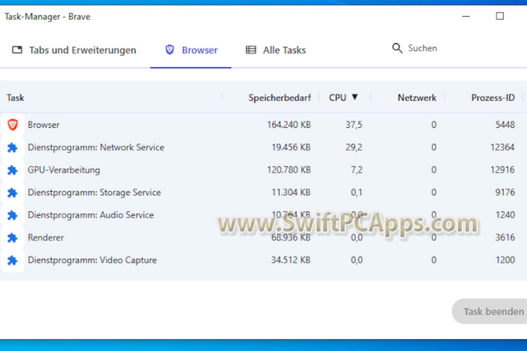Click memory value 11.304 KB
This screenshot has width=527, height=351.
(x=291, y=192)
